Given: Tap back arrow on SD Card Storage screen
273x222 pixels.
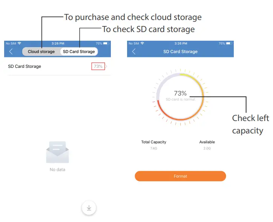Looking at the screenshot, I should pos(134,52).
